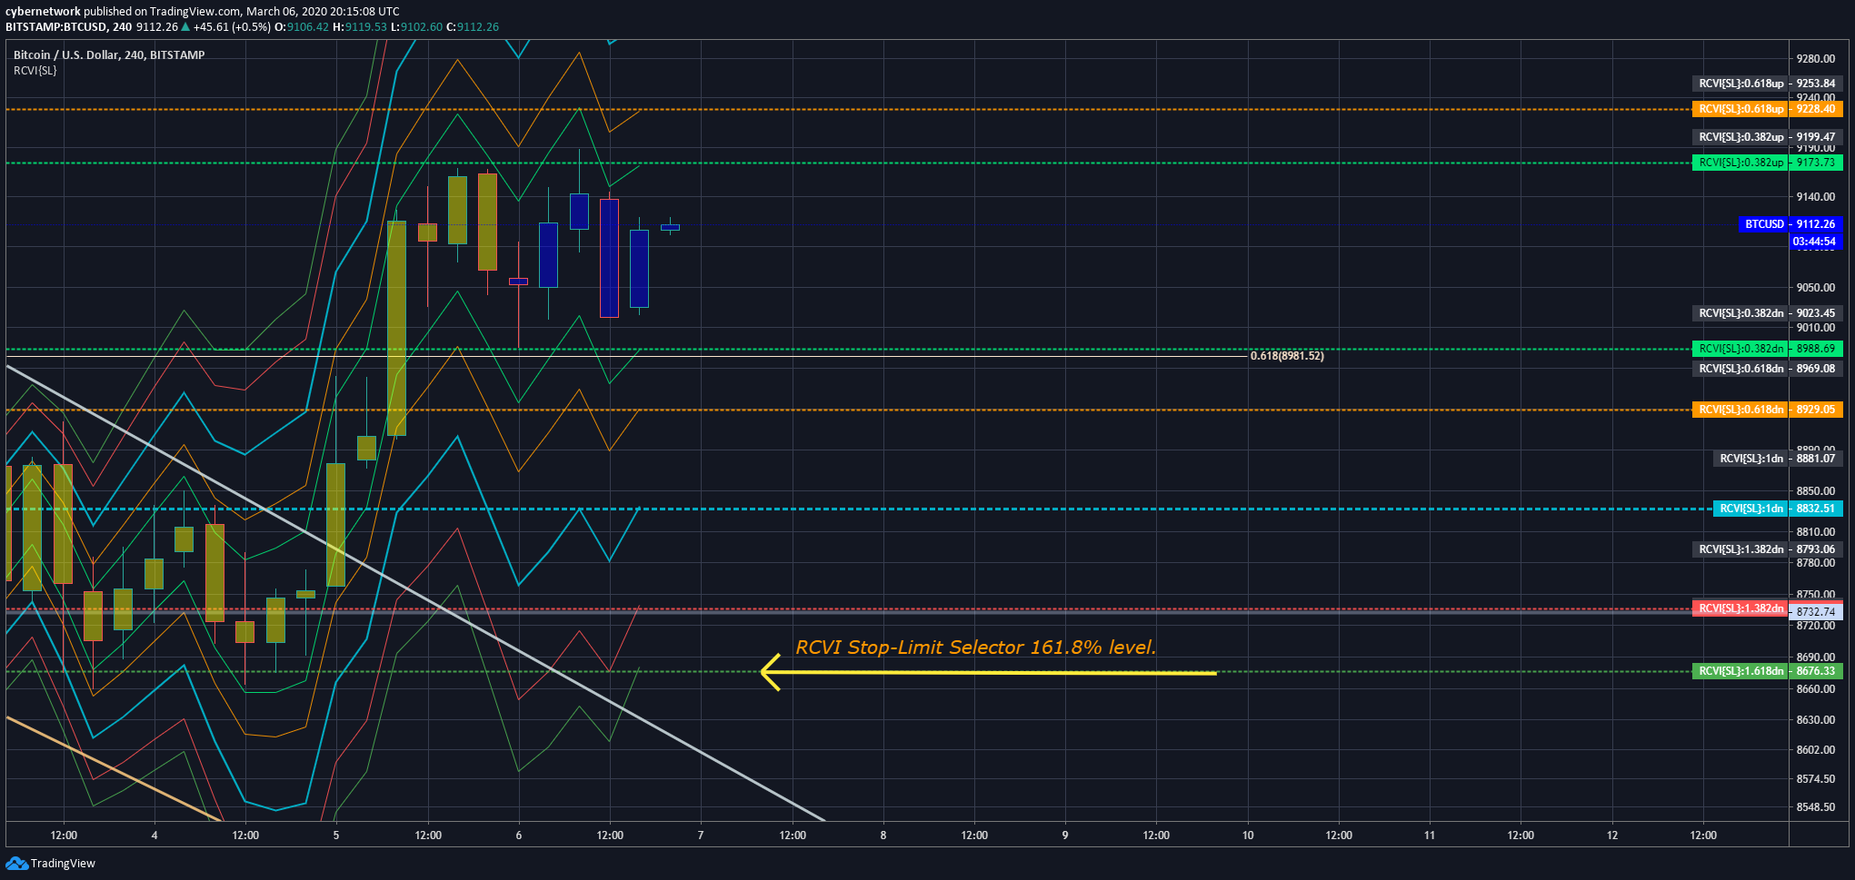The image size is (1855, 880).
Task: Click the green RCVI 0.382up 9173.73 label
Action: pyautogui.click(x=1767, y=163)
